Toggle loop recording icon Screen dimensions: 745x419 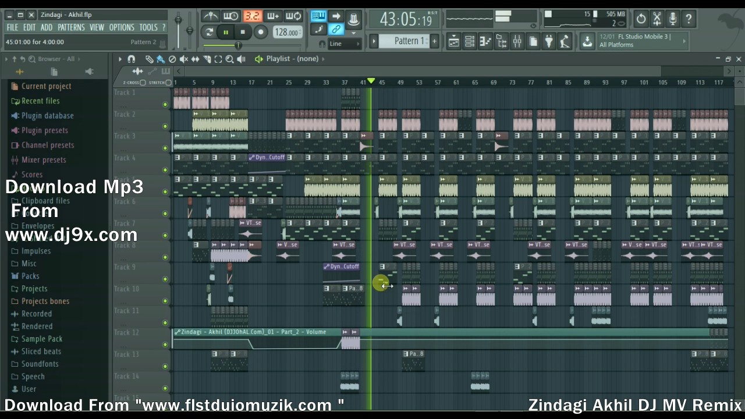294,16
